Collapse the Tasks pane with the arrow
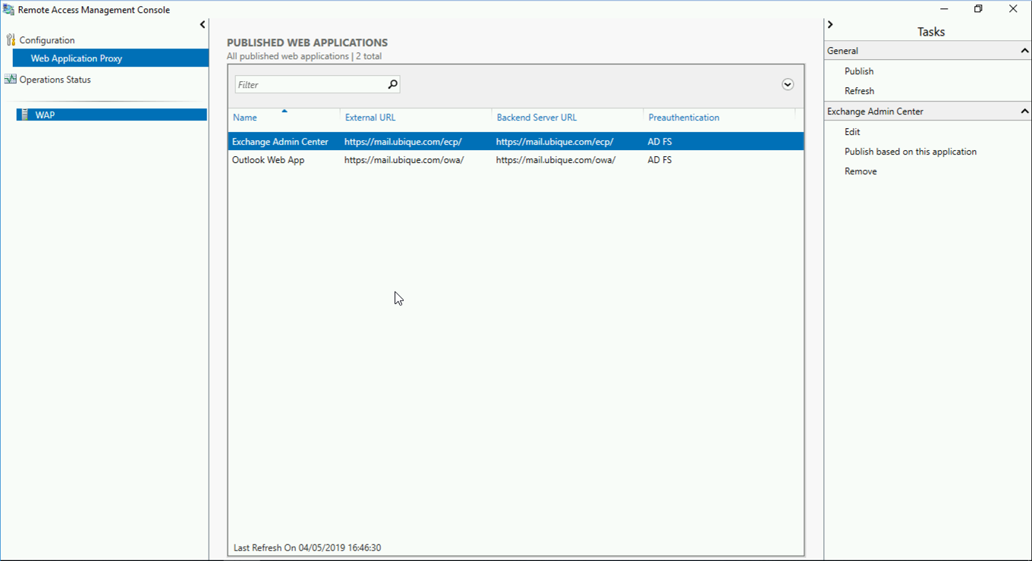 tap(830, 25)
